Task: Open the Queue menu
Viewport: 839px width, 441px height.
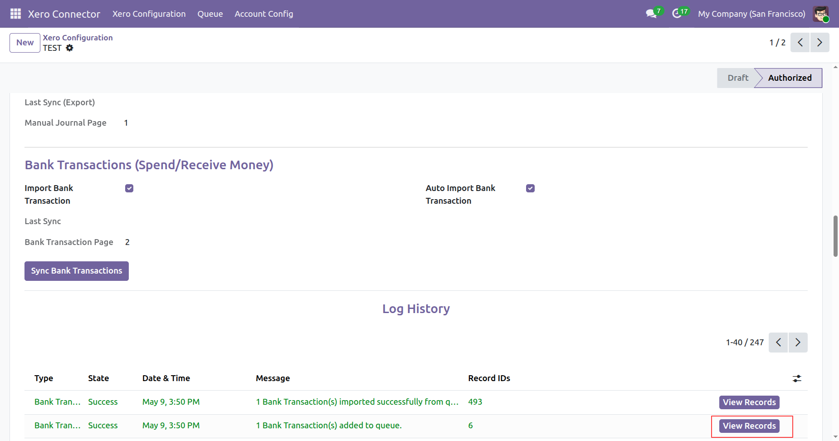Action: pyautogui.click(x=210, y=14)
